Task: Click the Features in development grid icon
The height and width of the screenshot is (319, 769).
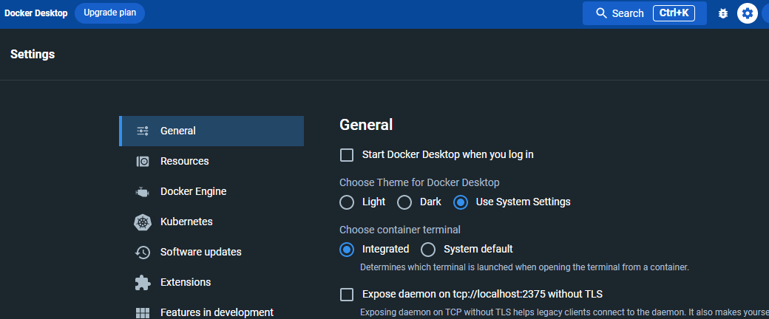Action: (x=143, y=312)
